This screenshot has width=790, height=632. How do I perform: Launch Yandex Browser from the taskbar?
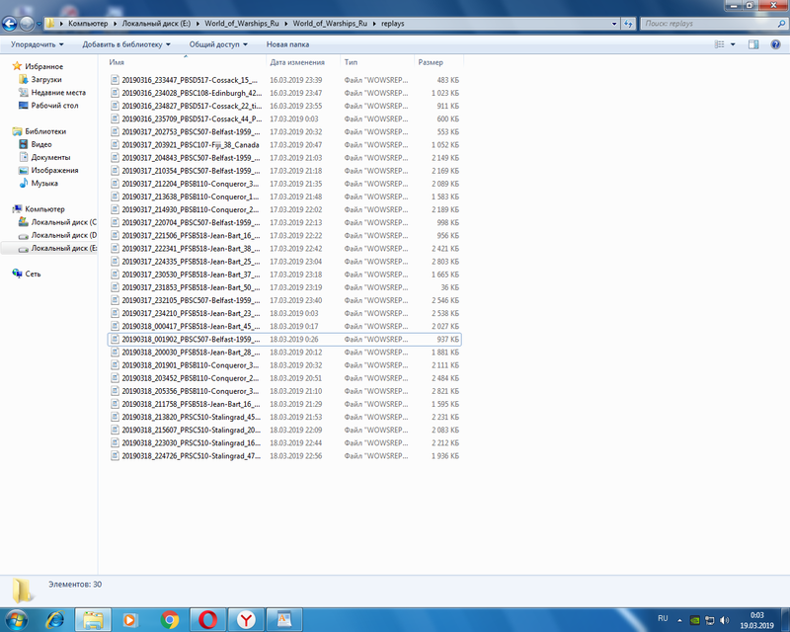click(246, 619)
